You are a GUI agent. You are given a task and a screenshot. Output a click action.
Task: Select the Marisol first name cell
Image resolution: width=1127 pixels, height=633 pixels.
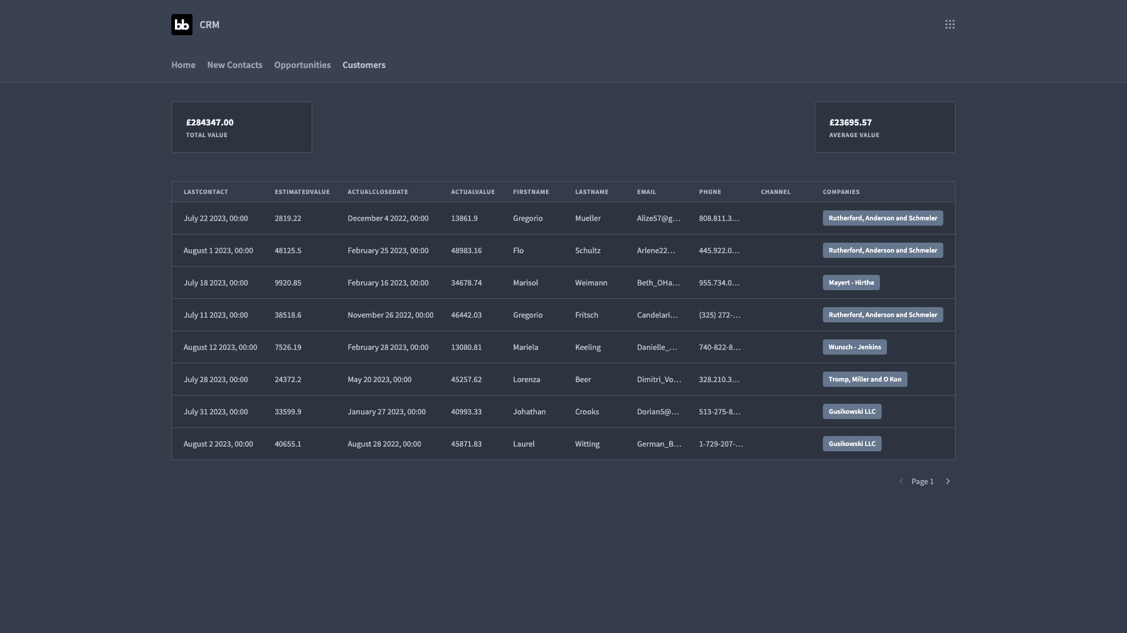pyautogui.click(x=525, y=283)
